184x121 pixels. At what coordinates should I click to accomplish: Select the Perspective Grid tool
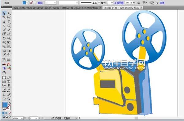(9, 46)
